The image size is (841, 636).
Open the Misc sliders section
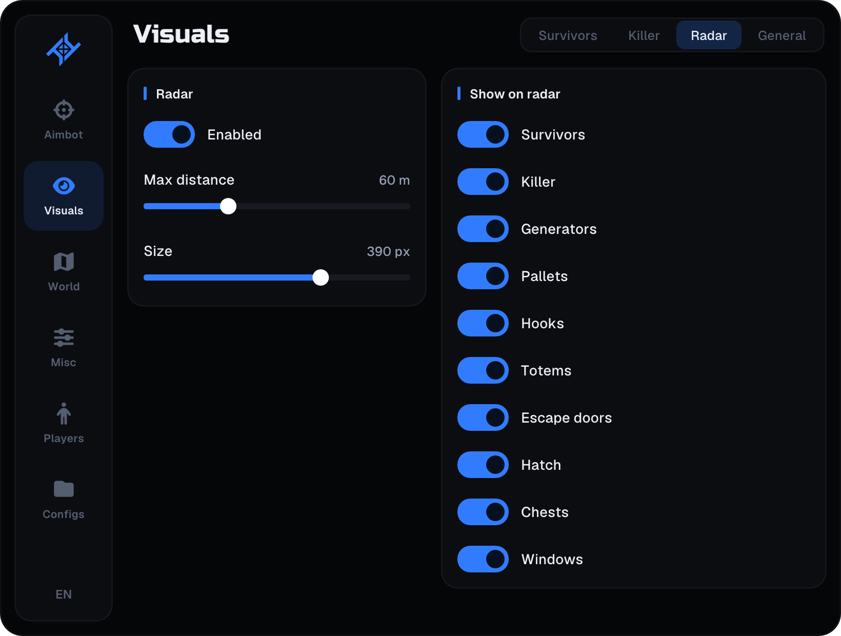(64, 347)
